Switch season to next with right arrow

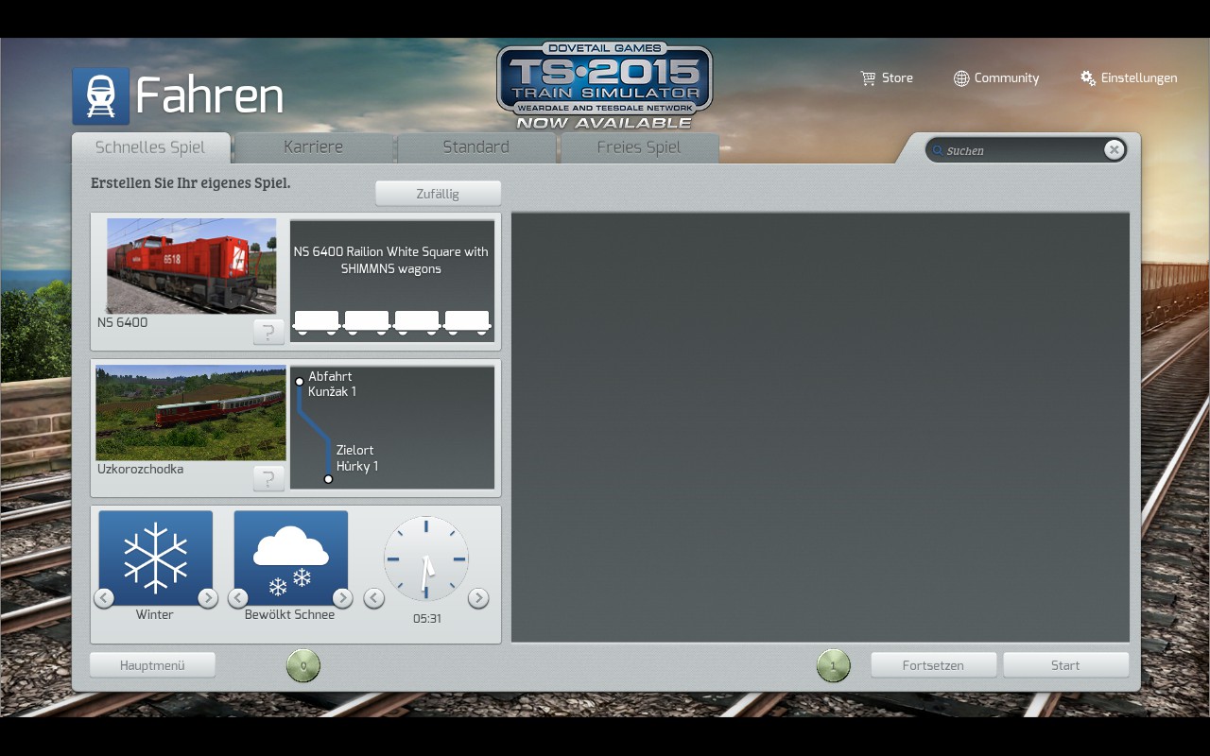208,598
